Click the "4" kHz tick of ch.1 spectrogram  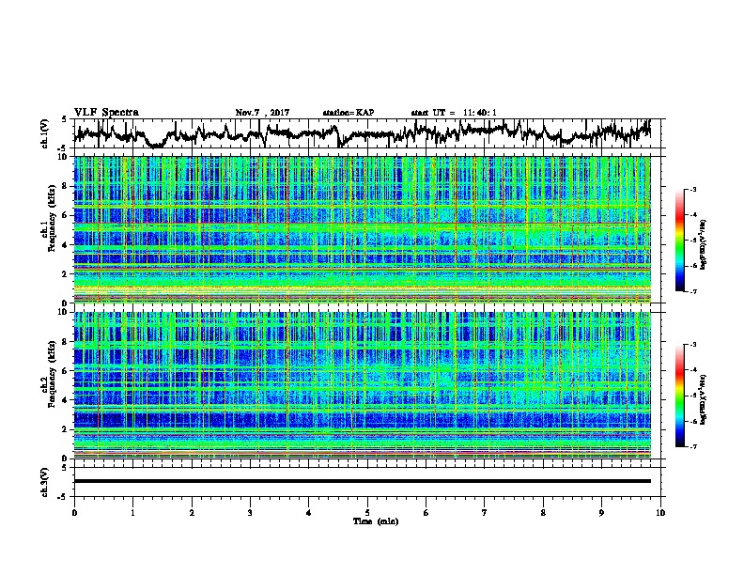pos(66,245)
